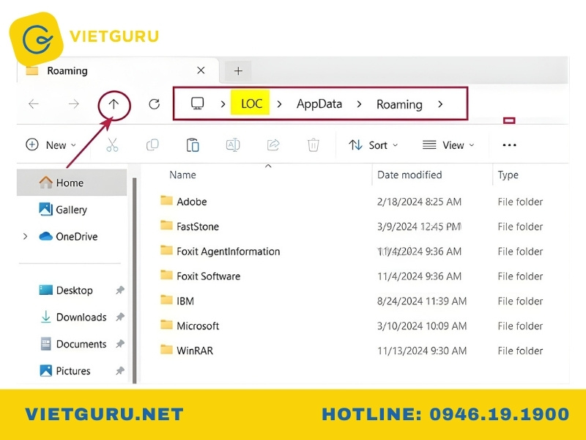Select the Roaming tab

[118, 70]
